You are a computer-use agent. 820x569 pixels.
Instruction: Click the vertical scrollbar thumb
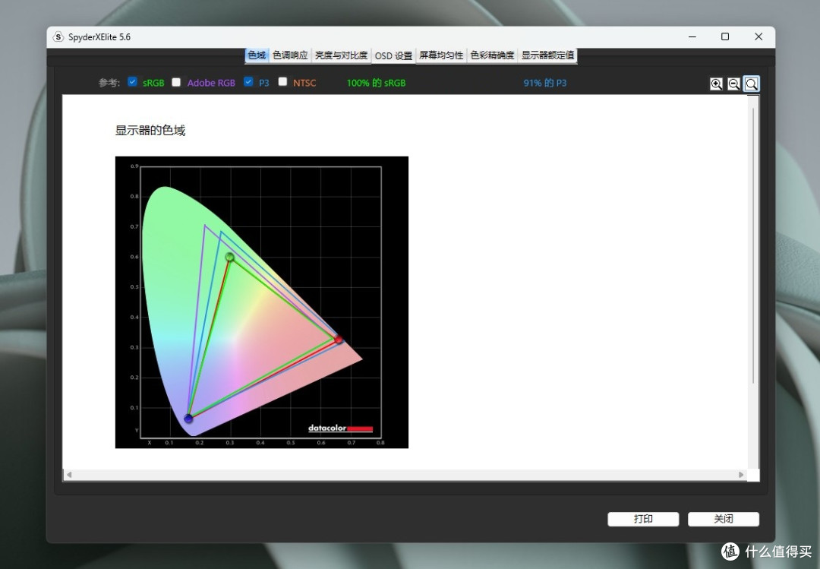753,246
